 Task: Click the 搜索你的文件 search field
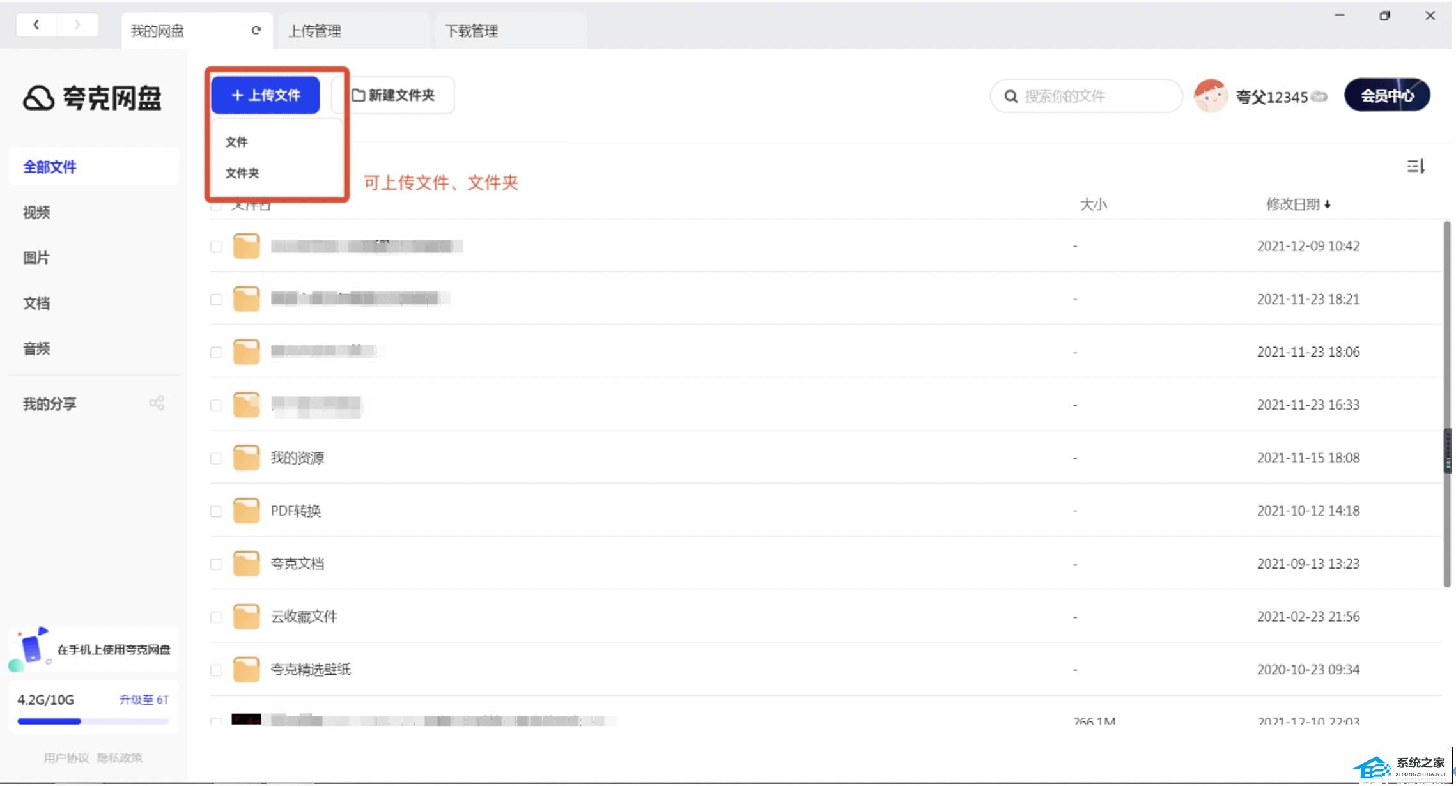coord(1086,96)
